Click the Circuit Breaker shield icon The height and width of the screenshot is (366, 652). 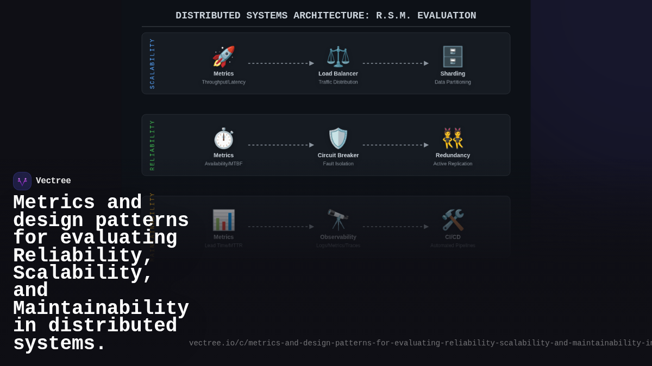338,138
